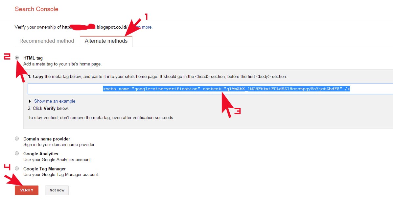The width and height of the screenshot is (393, 199).
Task: Choose the HTML tag radio button
Action: coord(17,58)
